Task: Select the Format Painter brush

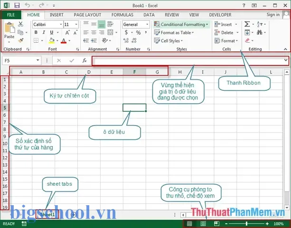Action: pos(20,40)
